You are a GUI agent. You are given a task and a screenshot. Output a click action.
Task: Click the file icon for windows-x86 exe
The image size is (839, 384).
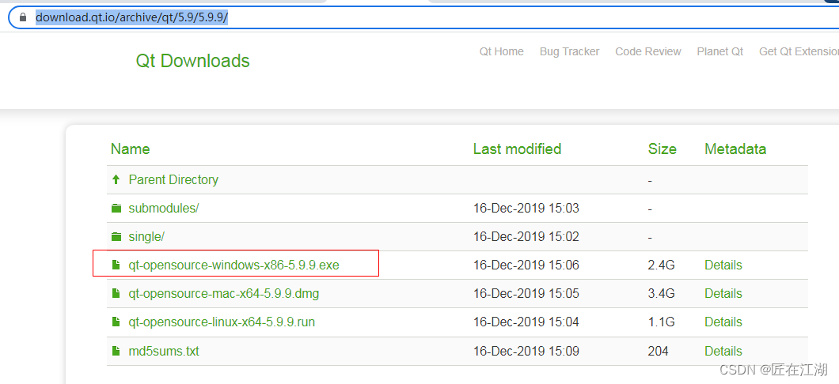pos(115,265)
